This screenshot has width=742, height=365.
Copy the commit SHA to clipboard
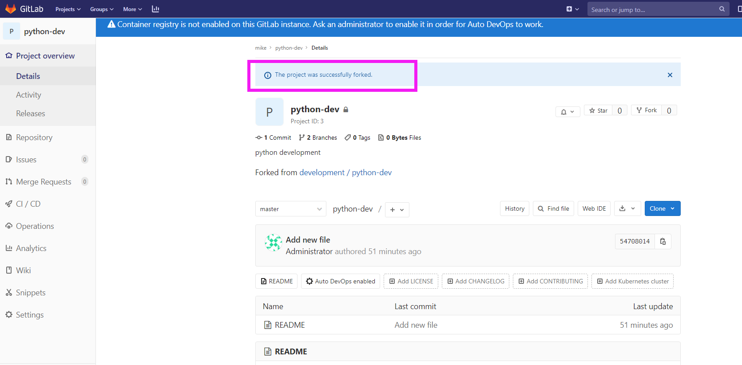[x=663, y=241]
